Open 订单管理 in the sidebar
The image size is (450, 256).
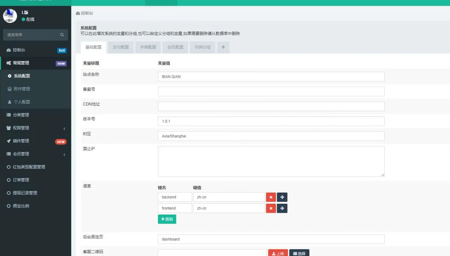pyautogui.click(x=21, y=180)
